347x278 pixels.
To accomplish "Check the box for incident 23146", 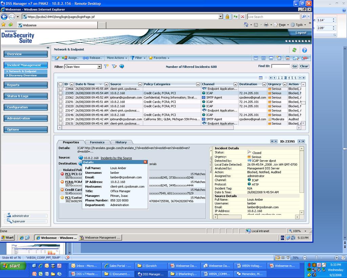I will pyautogui.click(x=60, y=115).
